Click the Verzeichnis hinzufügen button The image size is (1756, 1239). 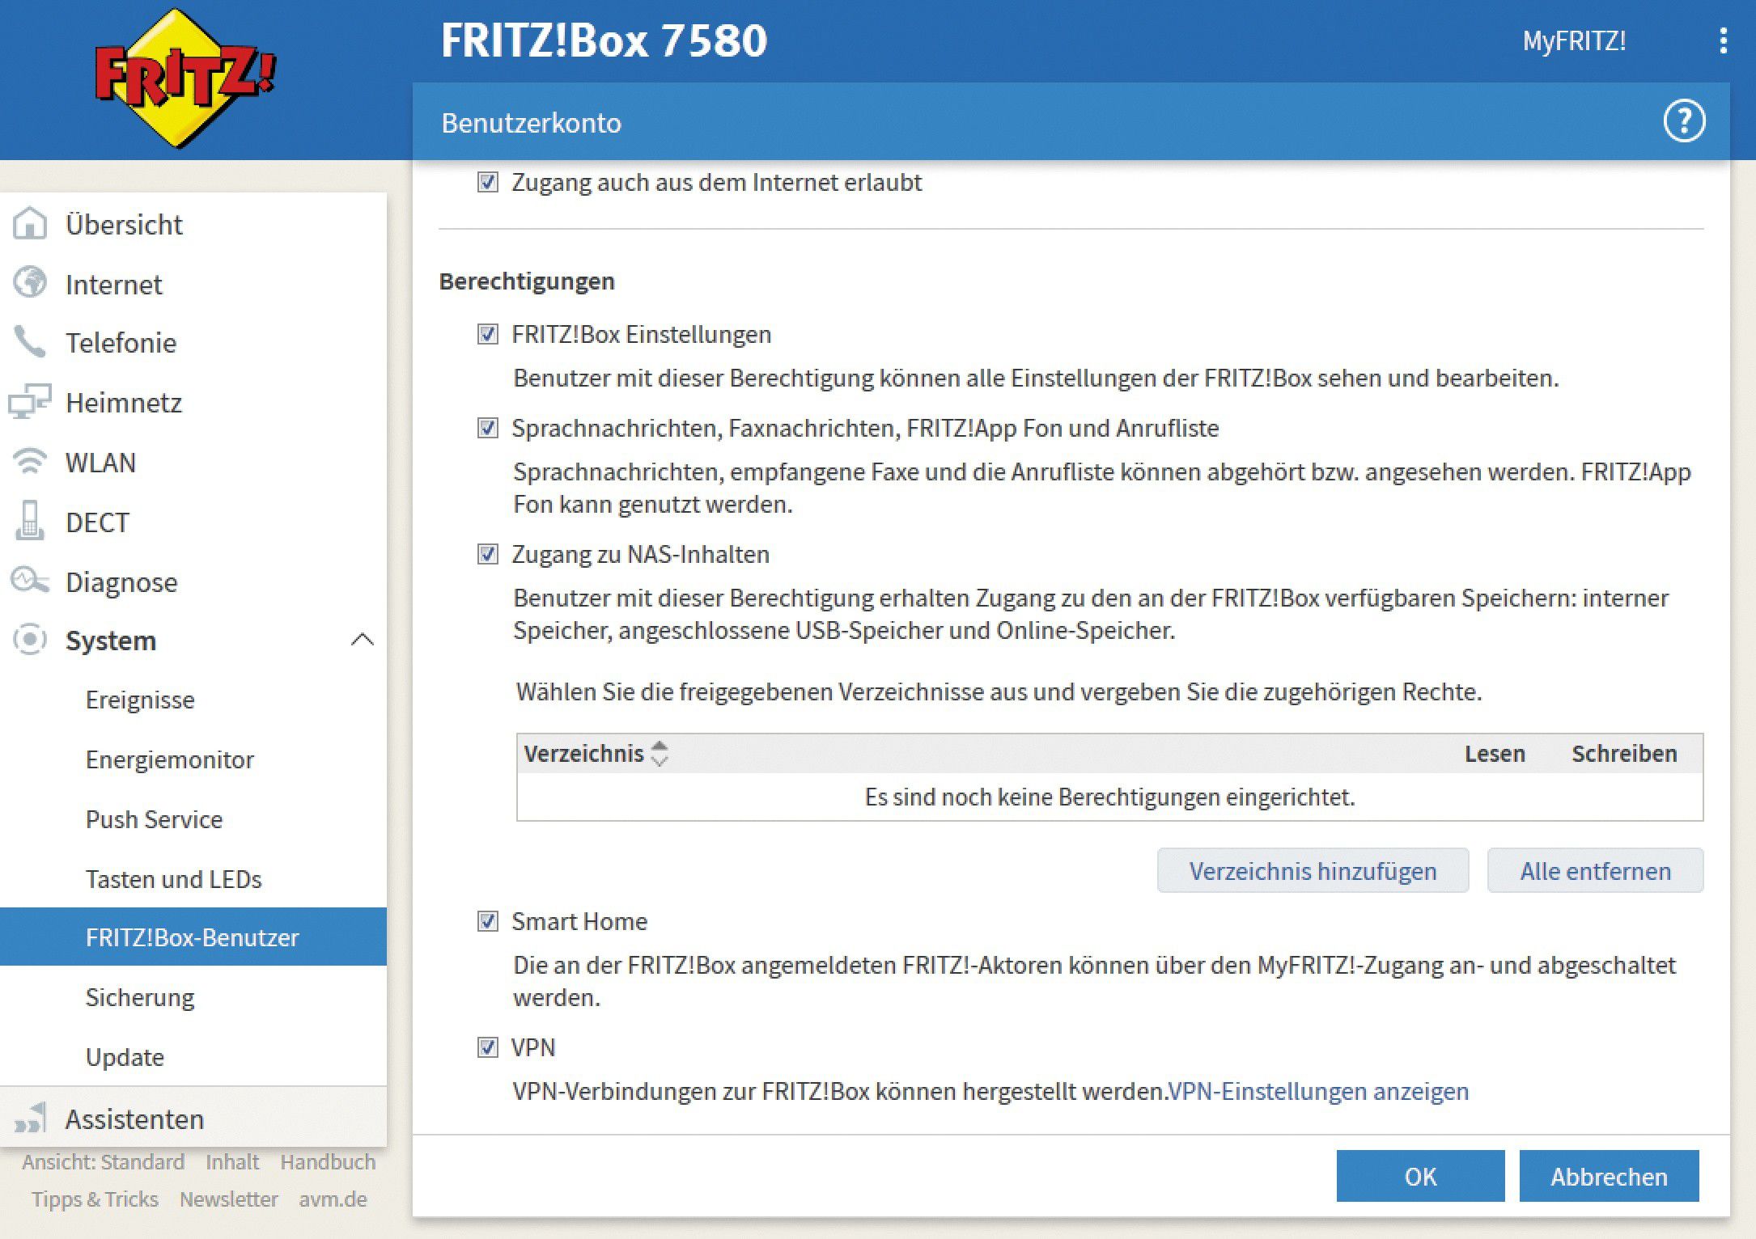(x=1313, y=870)
